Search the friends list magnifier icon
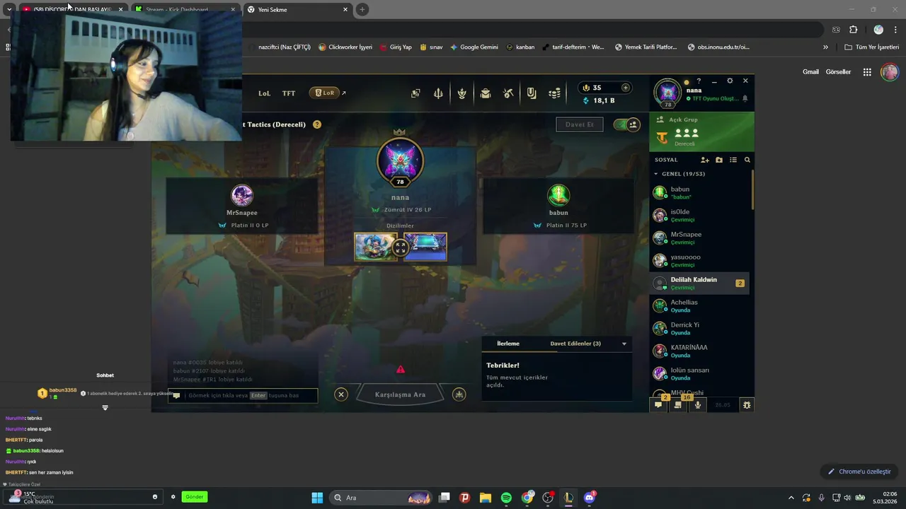The image size is (906, 509). point(747,160)
